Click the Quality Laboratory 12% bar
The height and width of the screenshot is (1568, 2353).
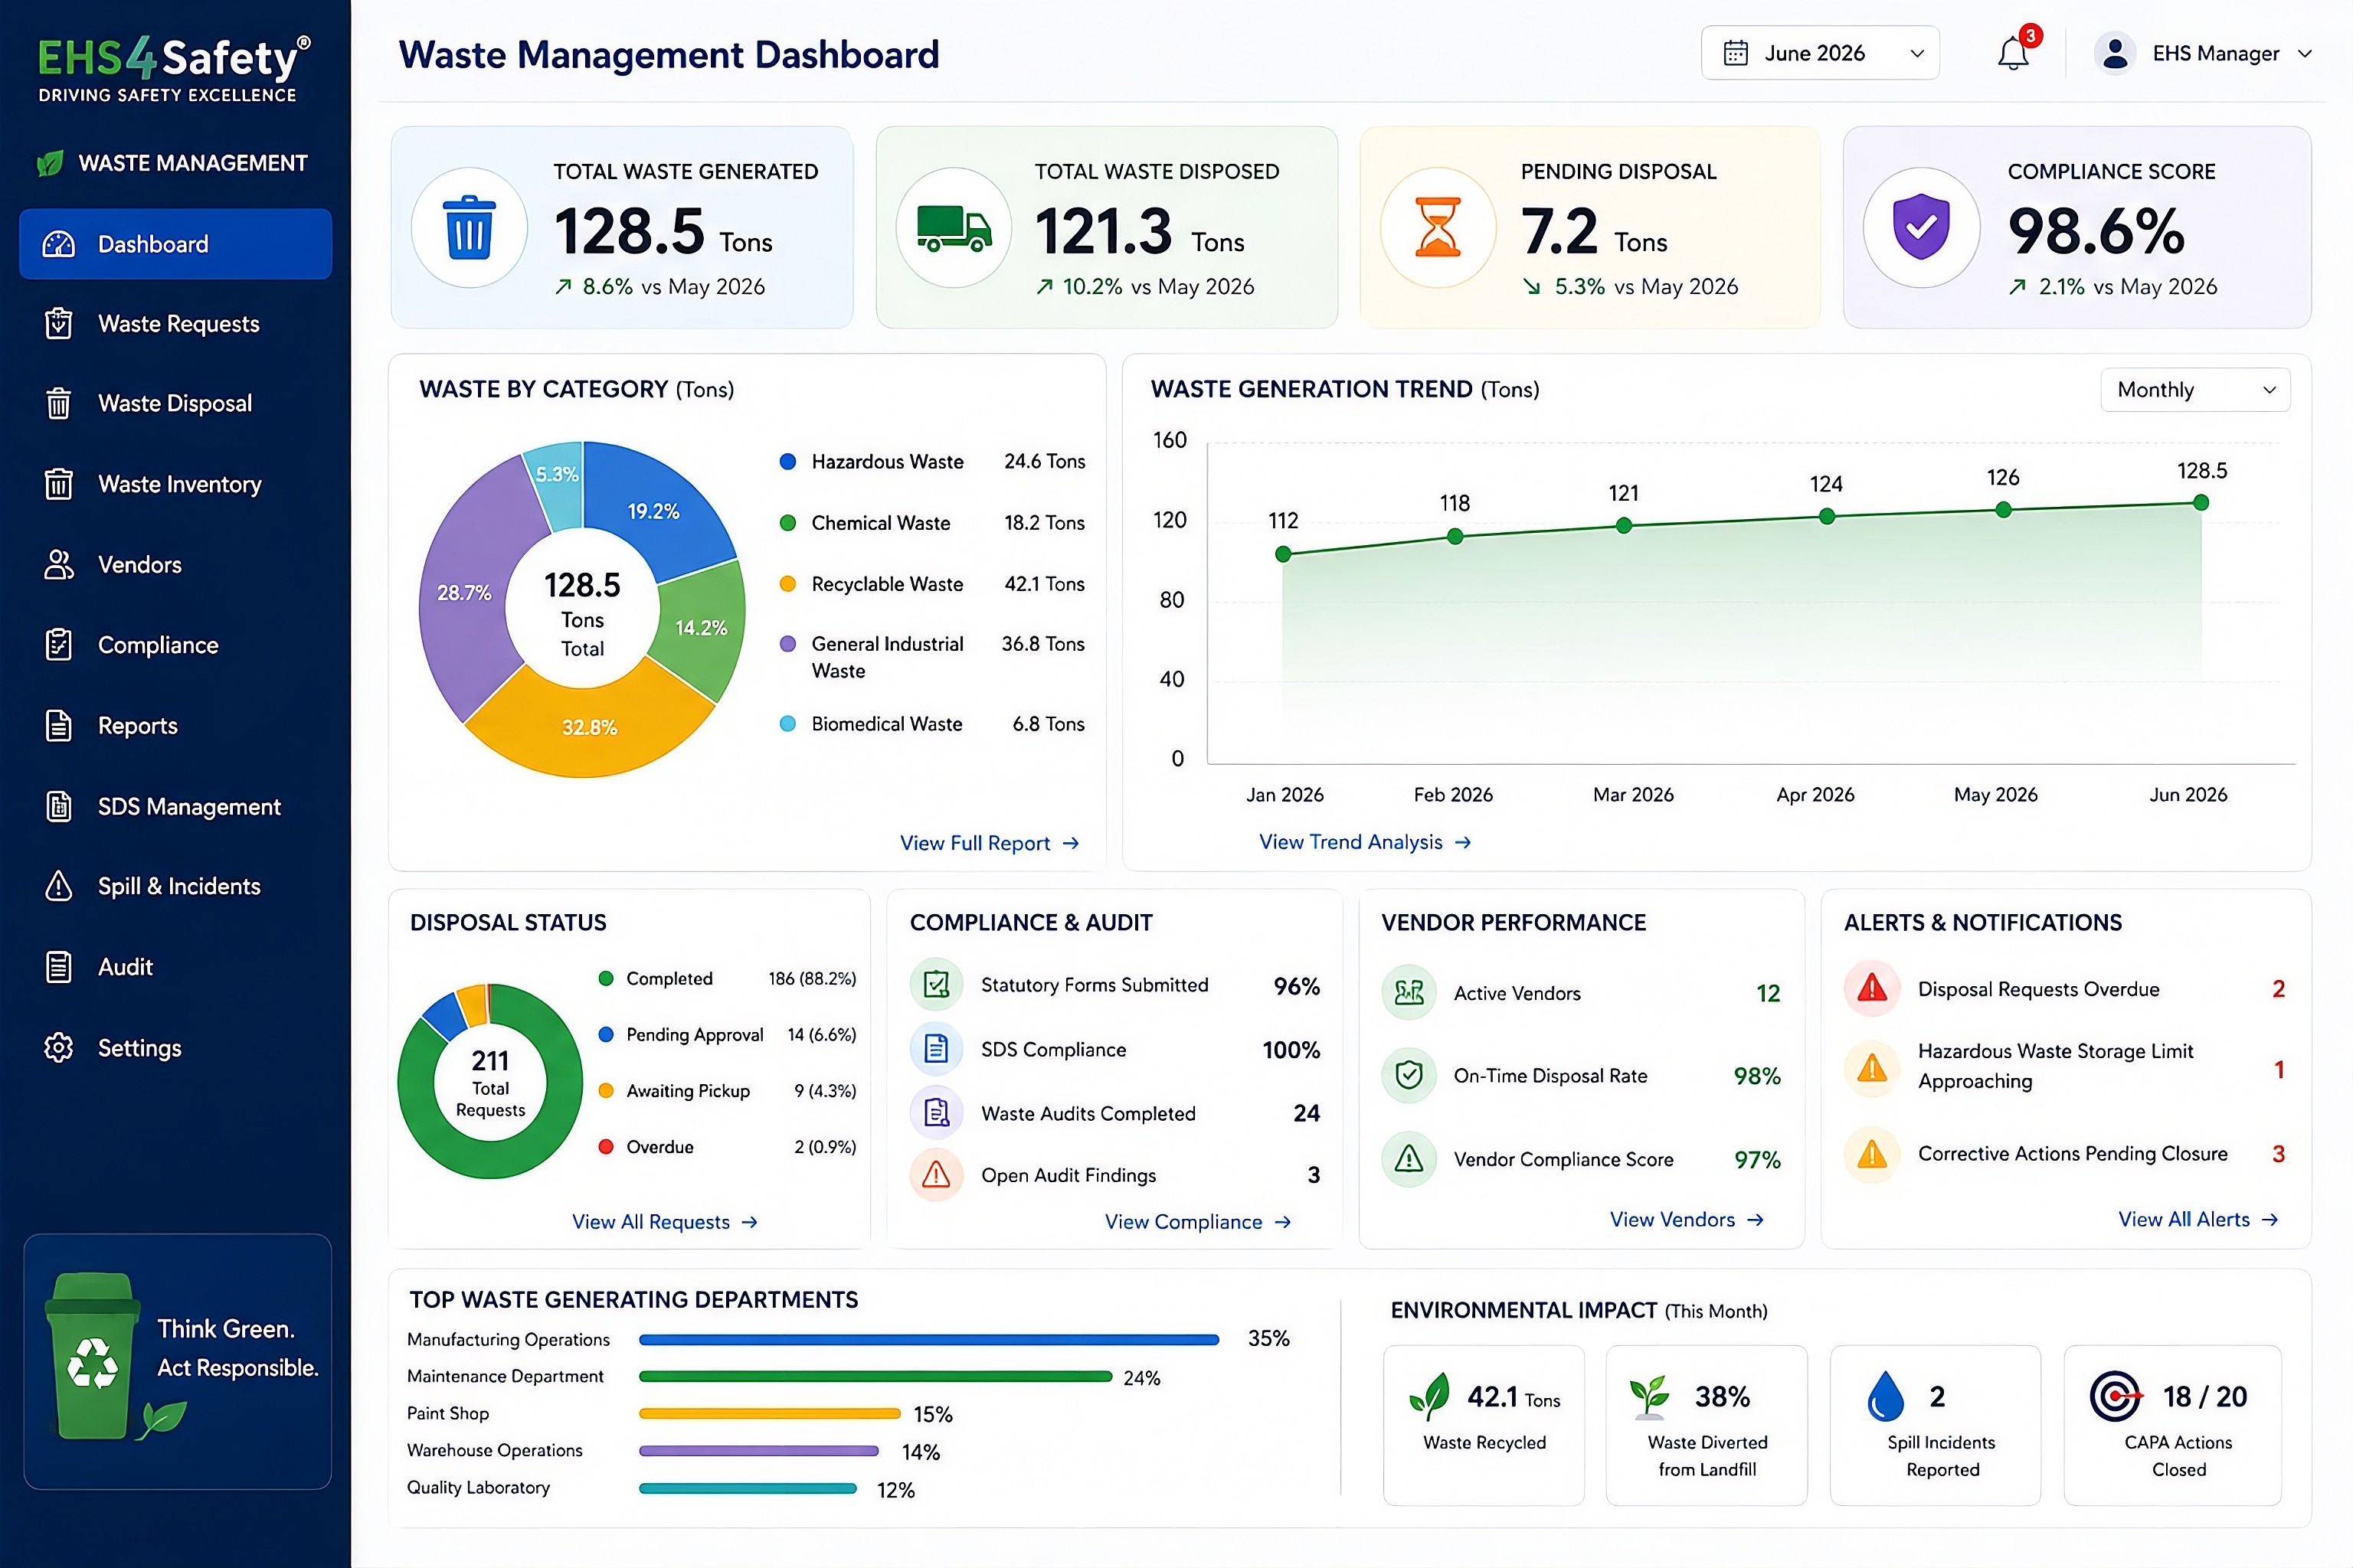(x=748, y=1488)
